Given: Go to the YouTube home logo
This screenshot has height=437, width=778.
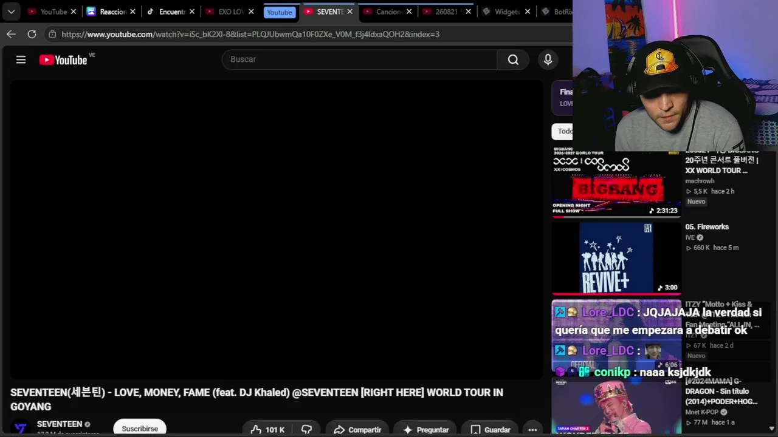Looking at the screenshot, I should point(63,59).
